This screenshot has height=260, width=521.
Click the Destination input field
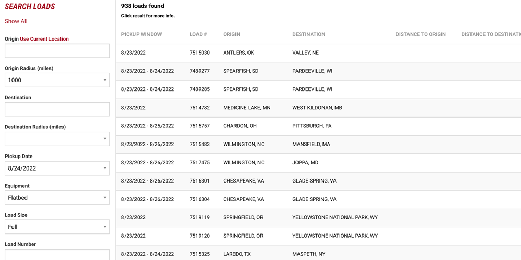[57, 110]
